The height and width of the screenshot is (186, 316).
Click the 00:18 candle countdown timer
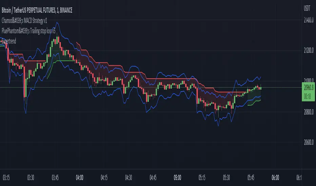[x=307, y=97]
